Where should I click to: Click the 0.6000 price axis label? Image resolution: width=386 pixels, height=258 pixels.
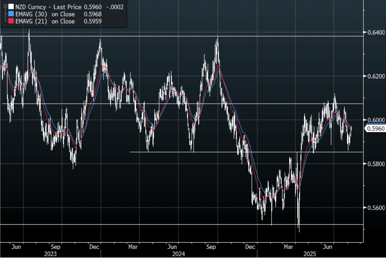tap(375, 120)
